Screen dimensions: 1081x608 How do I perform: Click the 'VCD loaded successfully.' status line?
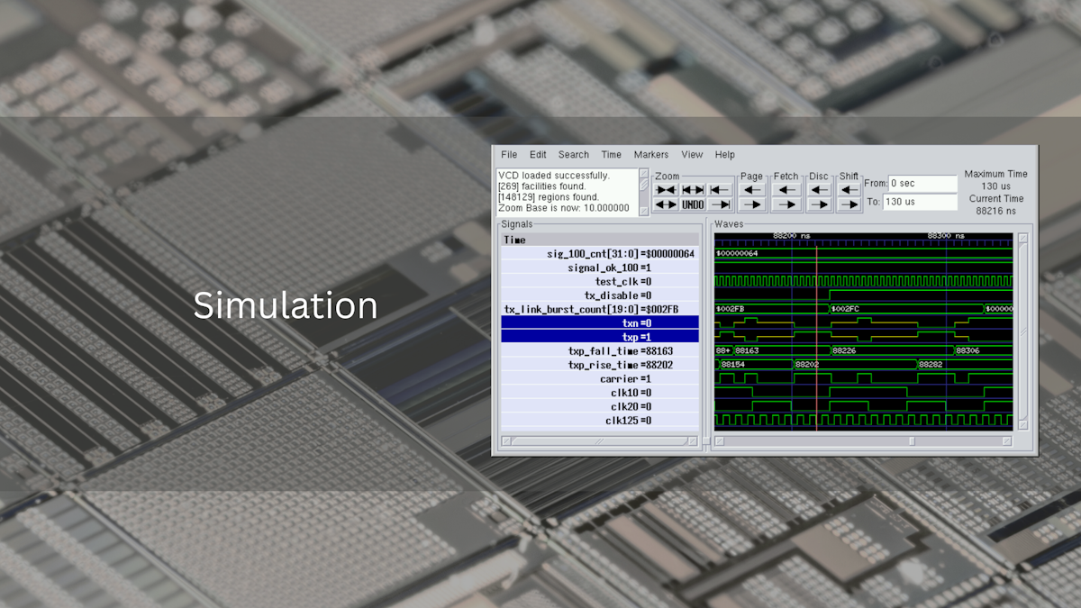[x=553, y=176]
